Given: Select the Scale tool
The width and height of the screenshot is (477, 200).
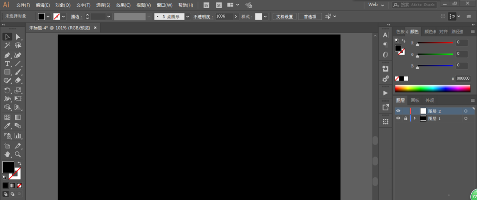Looking at the screenshot, I should tap(18, 90).
